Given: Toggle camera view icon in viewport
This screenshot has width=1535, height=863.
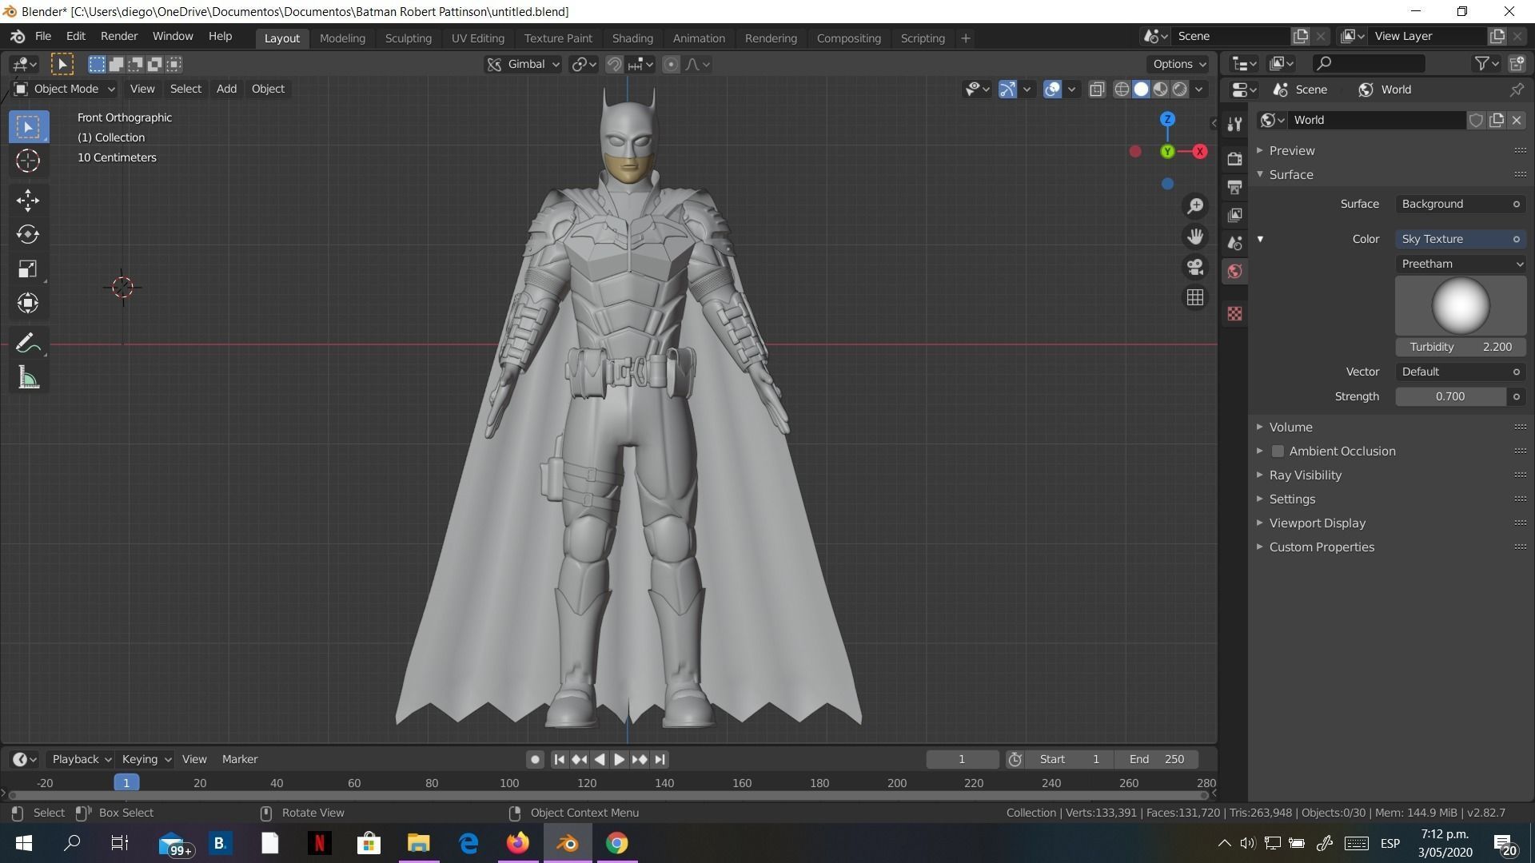Looking at the screenshot, I should point(1195,267).
